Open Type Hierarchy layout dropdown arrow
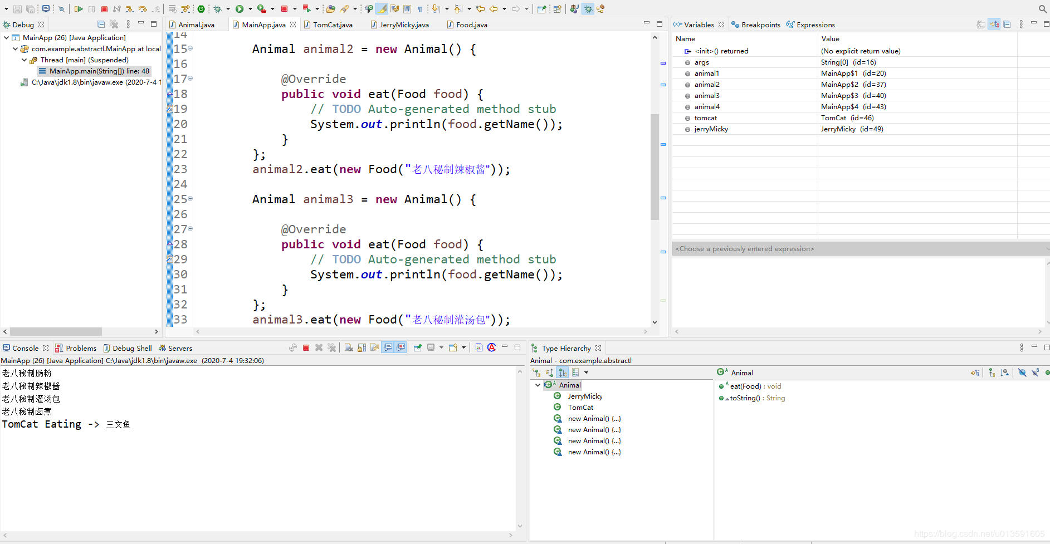The image size is (1050, 544). coord(586,373)
